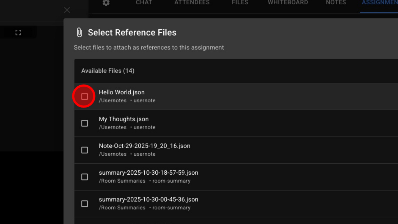Click the paperclip icon beside Select Reference Files

coord(79,32)
